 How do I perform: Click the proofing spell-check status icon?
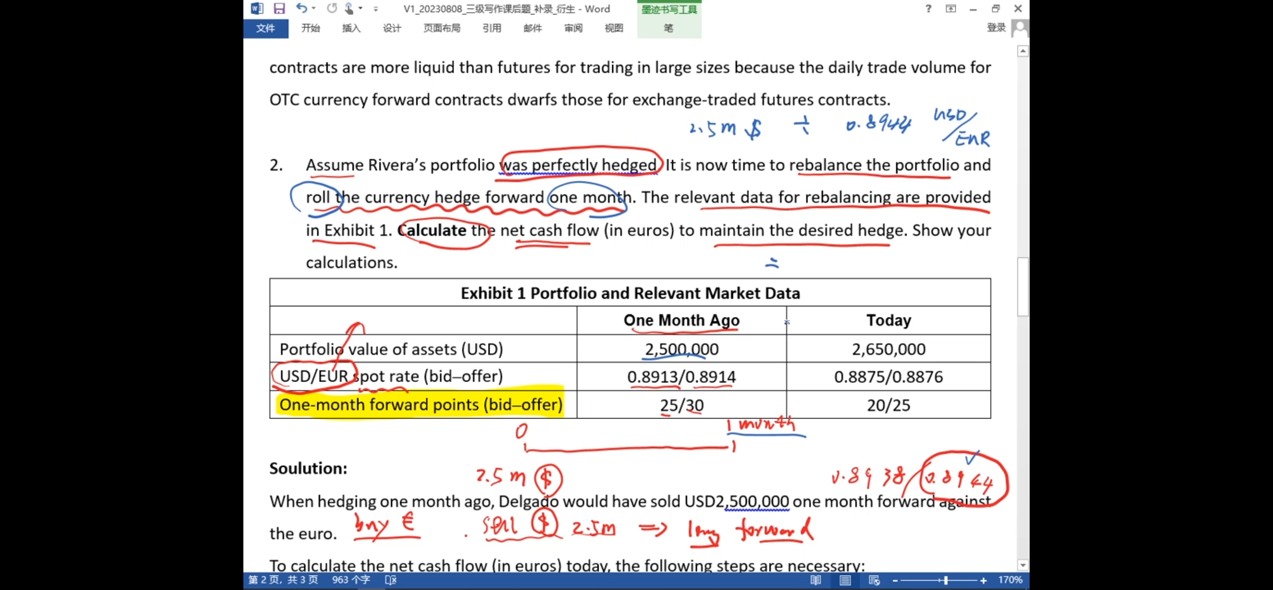point(390,580)
